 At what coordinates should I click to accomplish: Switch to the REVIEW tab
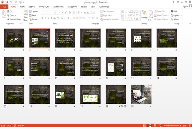(84, 7)
